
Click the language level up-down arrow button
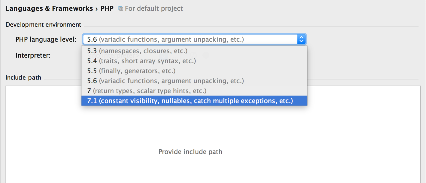pos(301,39)
